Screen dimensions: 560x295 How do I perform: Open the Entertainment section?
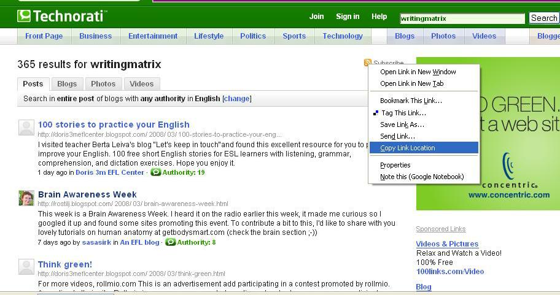click(x=153, y=36)
